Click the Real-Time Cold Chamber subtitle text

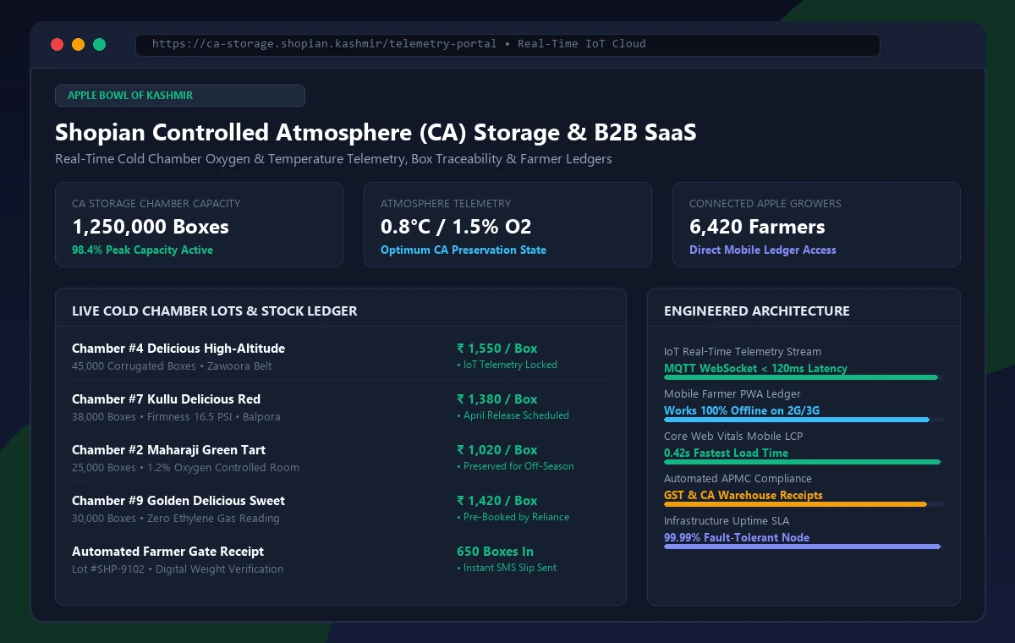click(x=333, y=159)
